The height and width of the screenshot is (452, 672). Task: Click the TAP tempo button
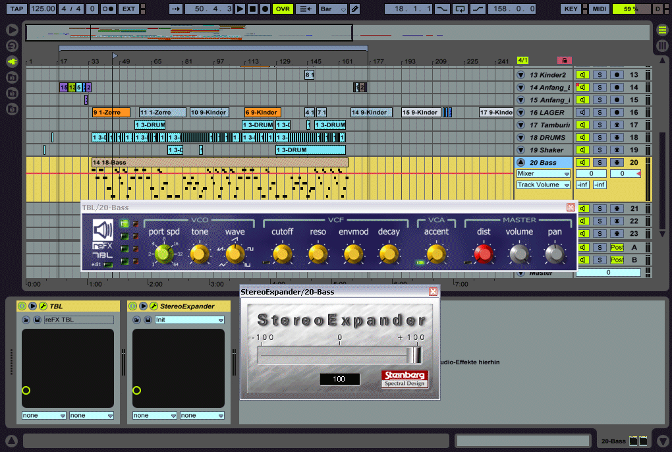(x=16, y=9)
